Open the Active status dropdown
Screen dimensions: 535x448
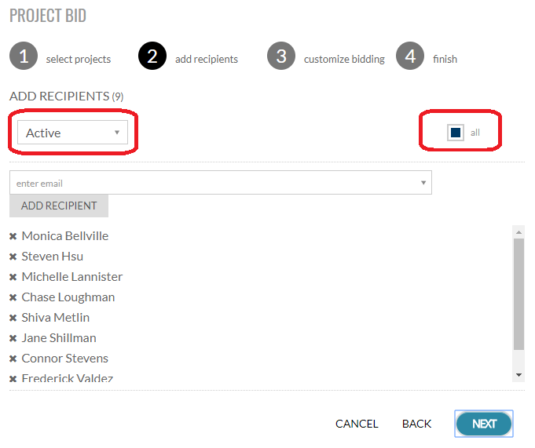click(73, 133)
